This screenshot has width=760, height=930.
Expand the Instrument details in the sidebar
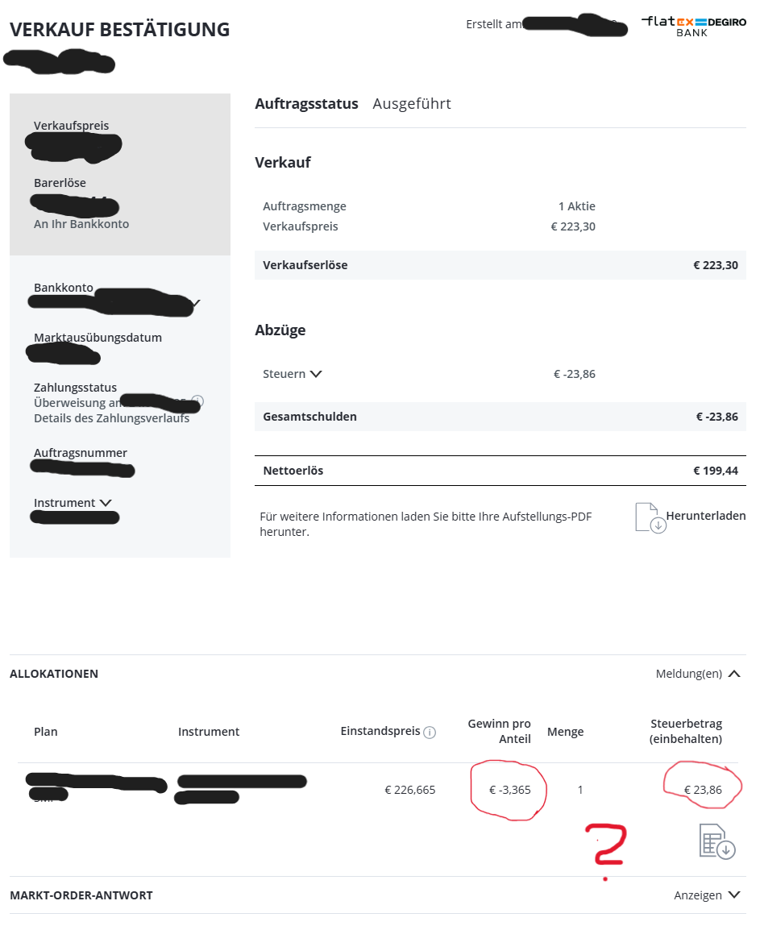coord(105,503)
